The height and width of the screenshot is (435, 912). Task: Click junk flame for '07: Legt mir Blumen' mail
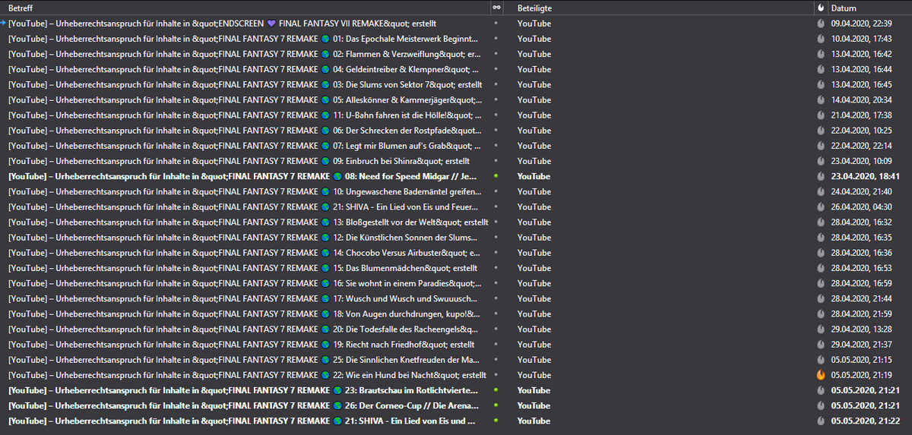821,146
